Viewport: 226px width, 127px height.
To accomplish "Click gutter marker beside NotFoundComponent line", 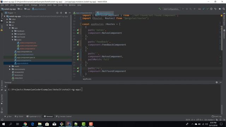I will (x=78, y=71).
